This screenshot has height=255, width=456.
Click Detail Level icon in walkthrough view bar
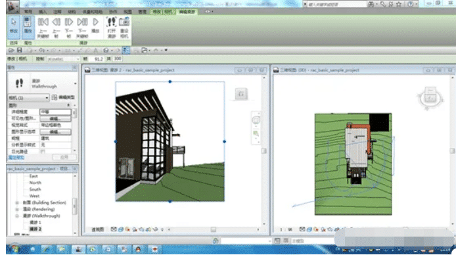(x=114, y=229)
